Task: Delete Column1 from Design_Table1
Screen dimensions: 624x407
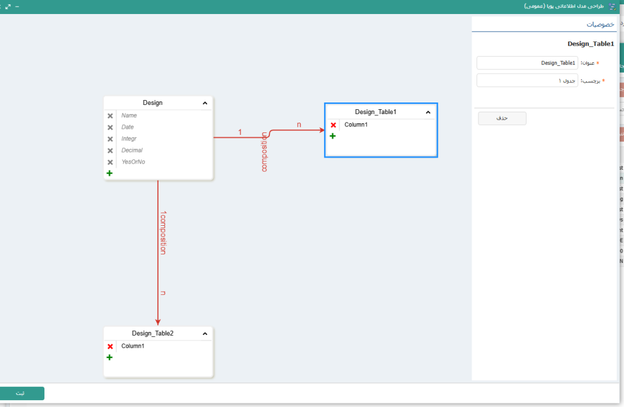Action: [333, 125]
